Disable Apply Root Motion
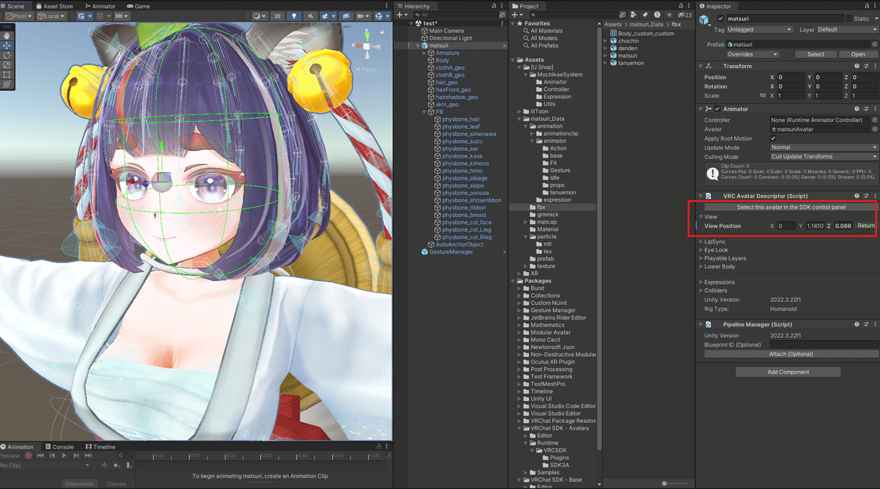The image size is (880, 489). pyautogui.click(x=774, y=138)
